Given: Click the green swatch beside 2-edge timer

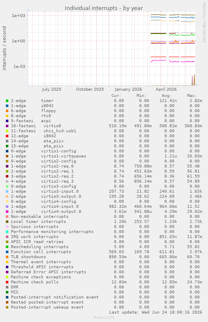Looking at the screenshot, I should click(7, 101).
